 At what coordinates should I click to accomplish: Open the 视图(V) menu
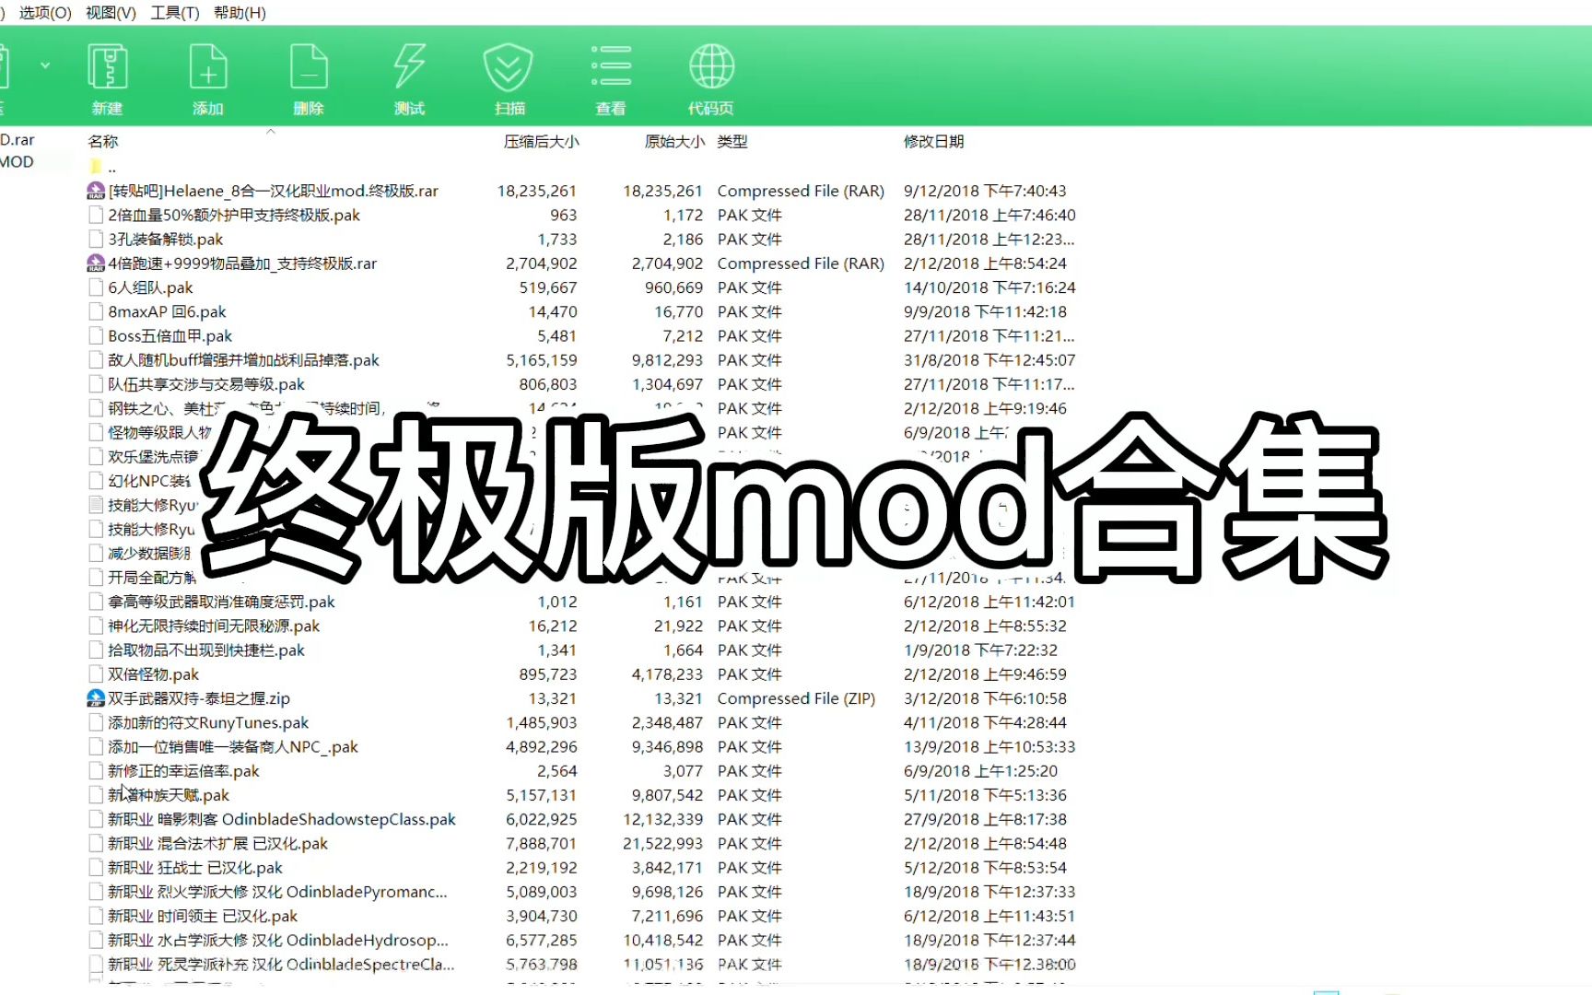point(111,12)
